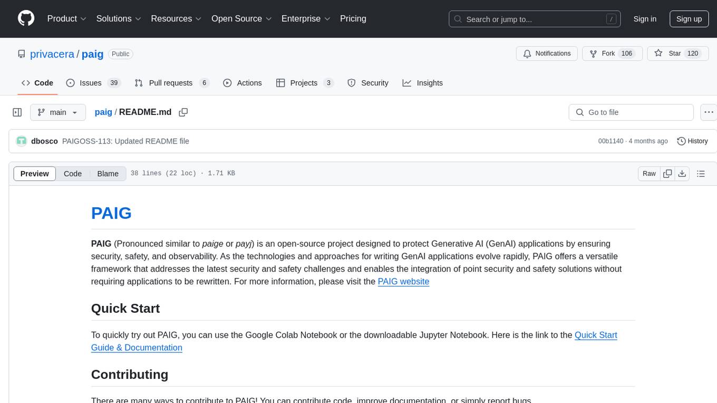Open the Projects tab
Viewport: 717px width, 403px height.
[305, 83]
